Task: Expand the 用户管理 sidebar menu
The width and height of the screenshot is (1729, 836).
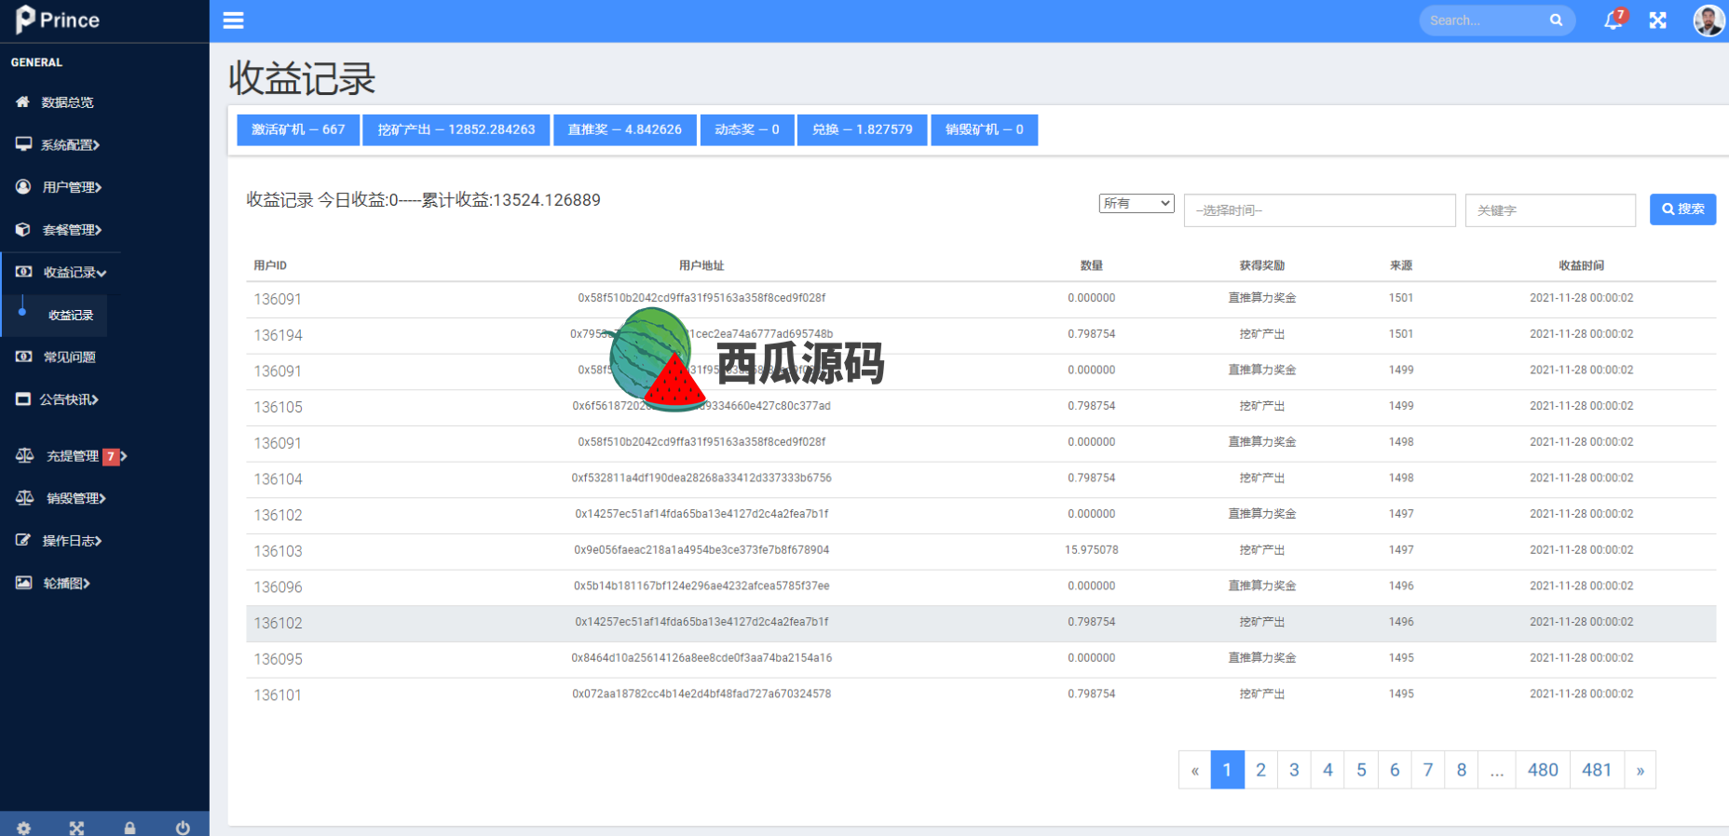Action: pyautogui.click(x=72, y=187)
